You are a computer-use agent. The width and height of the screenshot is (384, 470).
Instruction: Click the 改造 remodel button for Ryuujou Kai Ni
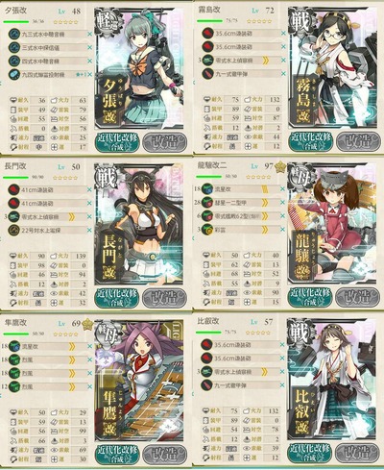(x=357, y=297)
